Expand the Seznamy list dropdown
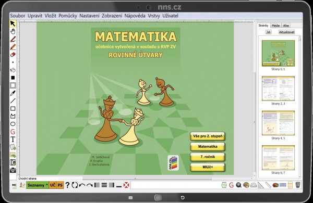The width and height of the screenshot is (313, 203). (x=38, y=185)
